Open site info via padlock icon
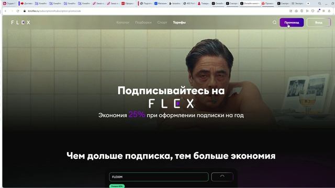335x188 pixels. point(25,11)
